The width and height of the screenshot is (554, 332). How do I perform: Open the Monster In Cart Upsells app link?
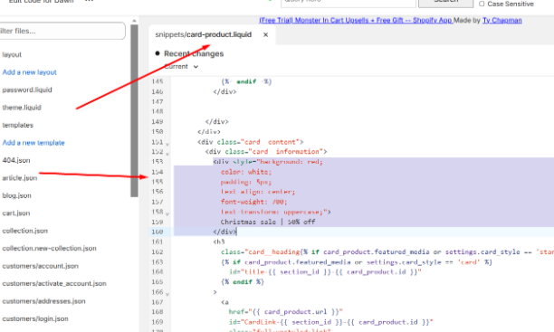pyautogui.click(x=356, y=21)
